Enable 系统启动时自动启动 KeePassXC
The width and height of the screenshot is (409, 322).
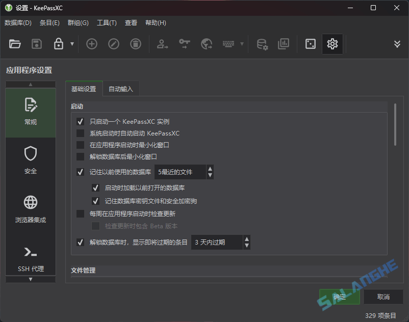tap(80, 133)
